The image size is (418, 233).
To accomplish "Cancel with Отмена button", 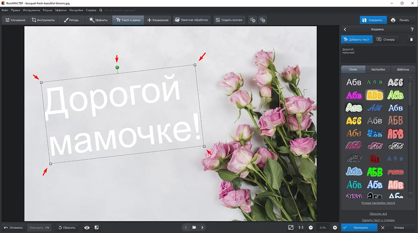I will 396,228.
